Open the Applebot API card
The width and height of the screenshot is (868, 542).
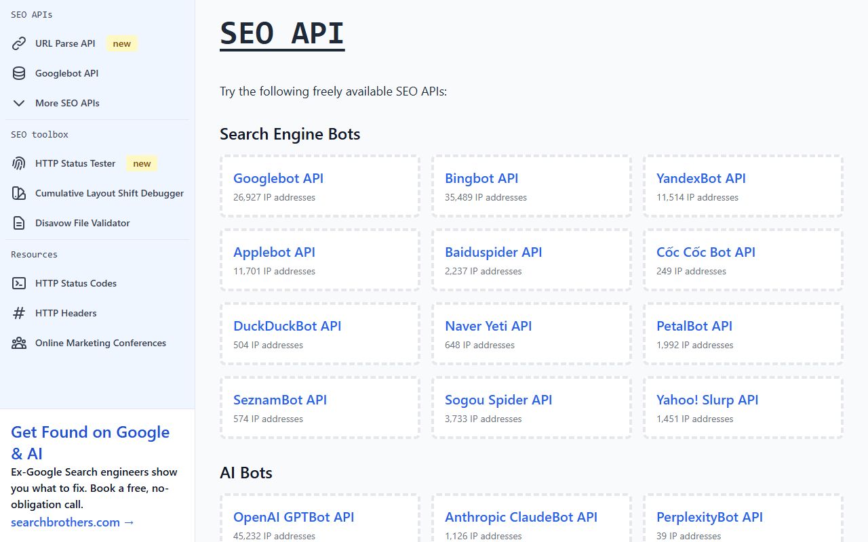point(320,260)
